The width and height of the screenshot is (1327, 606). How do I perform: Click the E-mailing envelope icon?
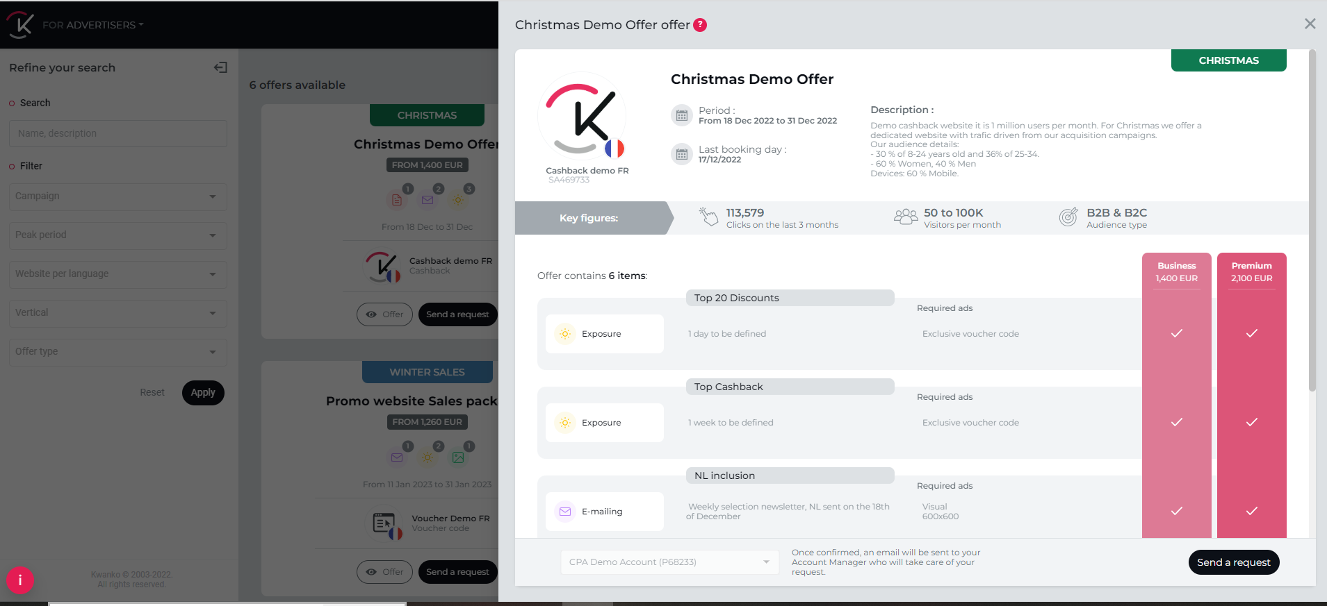coord(565,512)
